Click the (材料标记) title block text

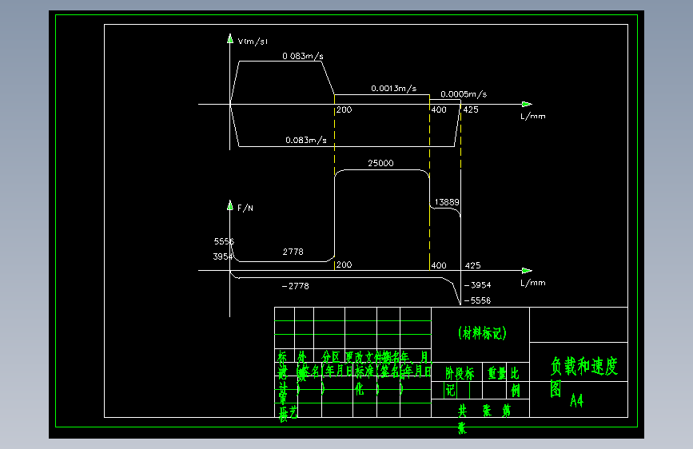click(482, 333)
